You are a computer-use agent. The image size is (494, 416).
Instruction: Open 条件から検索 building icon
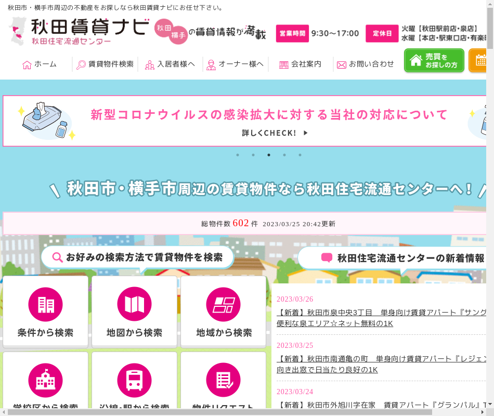pos(45,304)
